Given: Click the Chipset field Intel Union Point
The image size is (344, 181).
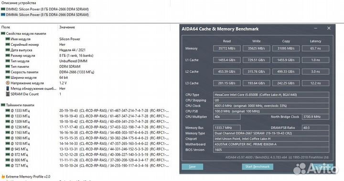Looking at the screenshot, I should pos(271,138).
